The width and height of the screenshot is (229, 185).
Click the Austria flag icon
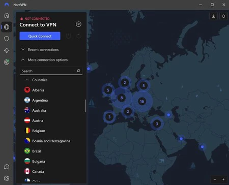(x=27, y=120)
